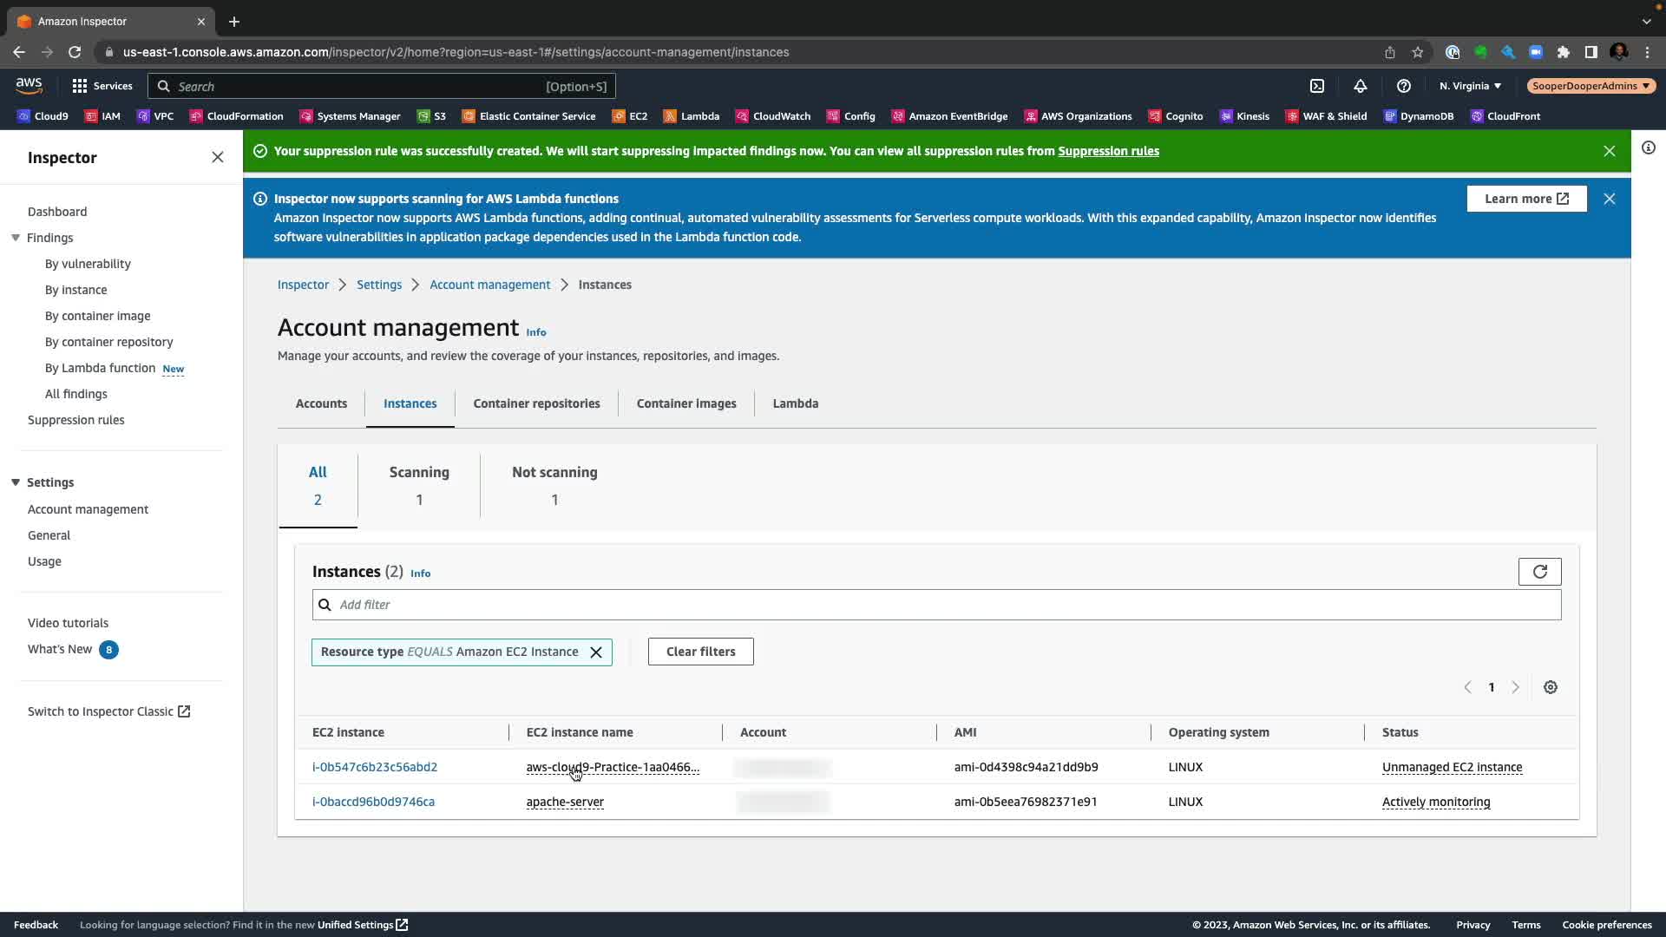The width and height of the screenshot is (1666, 937).
Task: Open SooperDooperAdmins account menu
Action: coord(1591,86)
